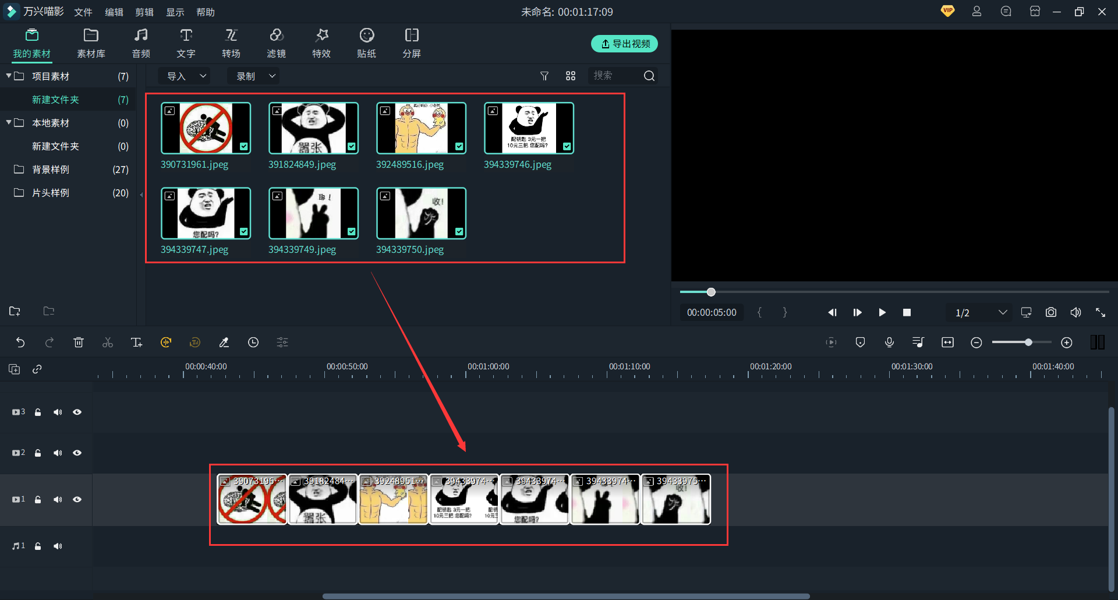Adjust the timeline zoom slider handle

[x=1029, y=343]
